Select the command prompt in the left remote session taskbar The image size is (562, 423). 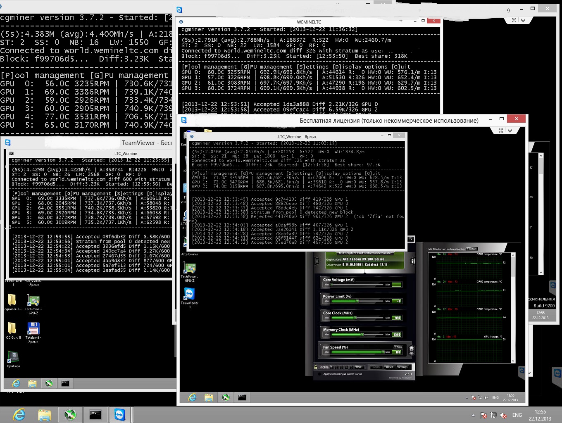point(65,383)
